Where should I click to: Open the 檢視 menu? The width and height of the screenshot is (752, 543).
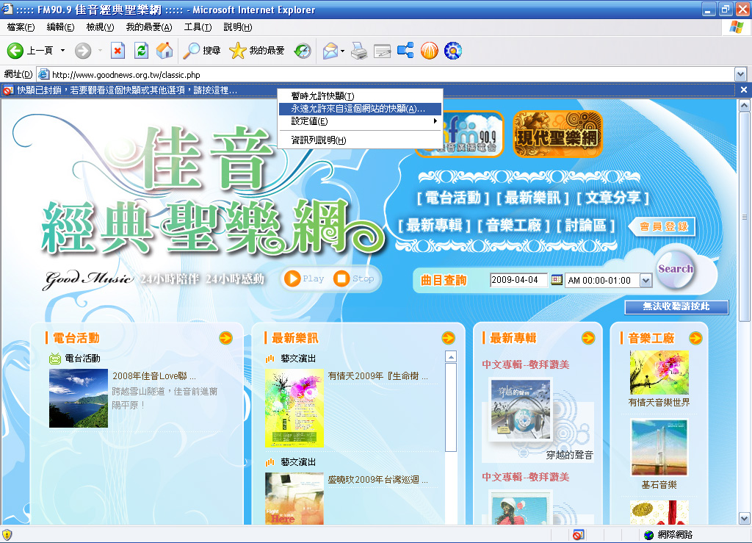[x=100, y=27]
